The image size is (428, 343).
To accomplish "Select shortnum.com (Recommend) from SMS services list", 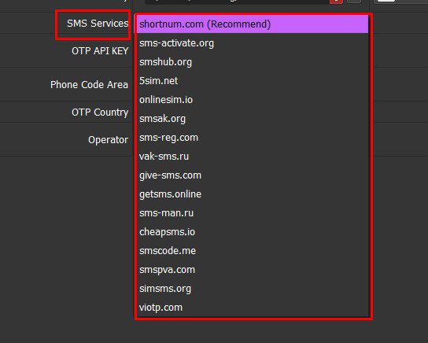I will pos(253,24).
